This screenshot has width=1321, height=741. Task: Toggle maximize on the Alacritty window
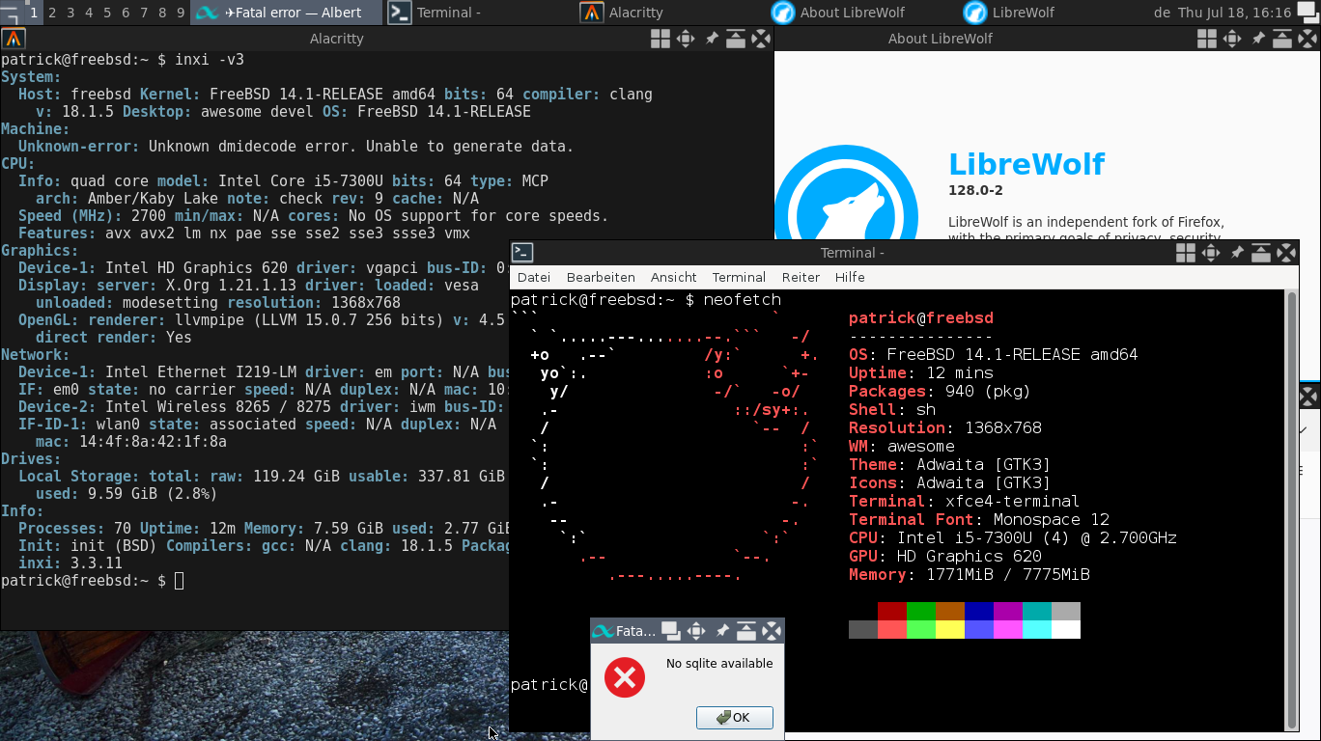(686, 39)
